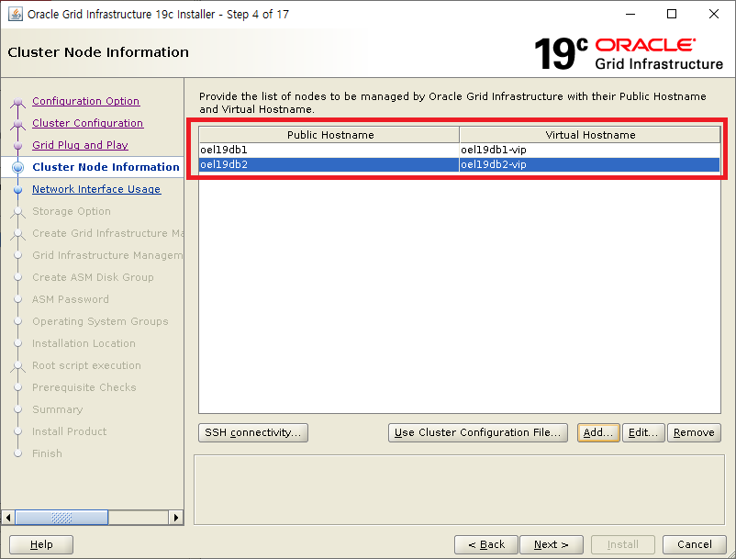The image size is (736, 559).
Task: Select the oel19db1 public hostname cell
Action: click(x=329, y=150)
